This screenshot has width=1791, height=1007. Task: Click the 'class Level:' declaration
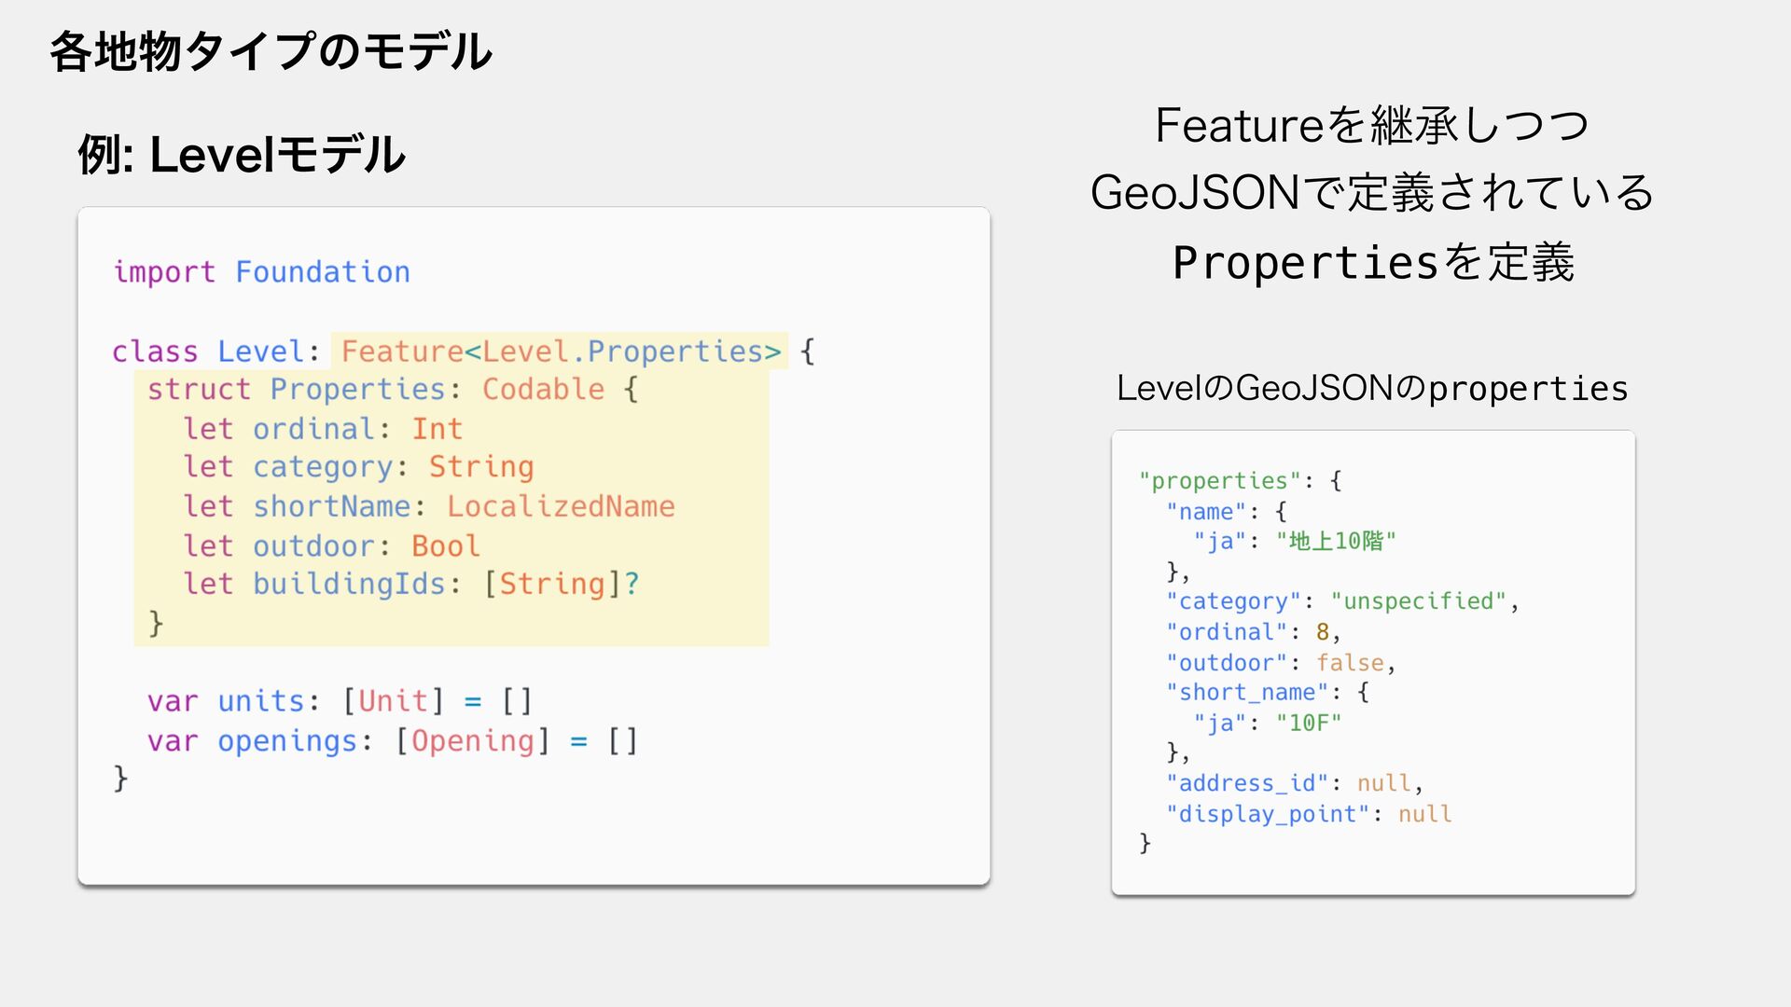coord(216,351)
